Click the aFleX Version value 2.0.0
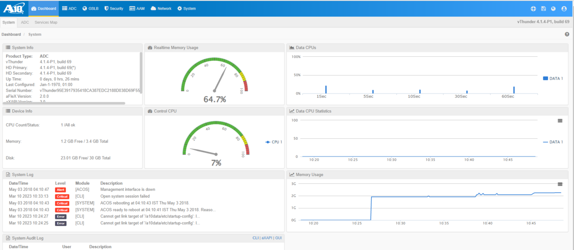The image size is (574, 250). click(x=44, y=96)
